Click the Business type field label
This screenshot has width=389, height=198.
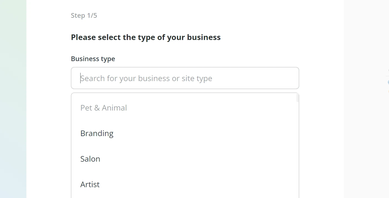(x=93, y=59)
